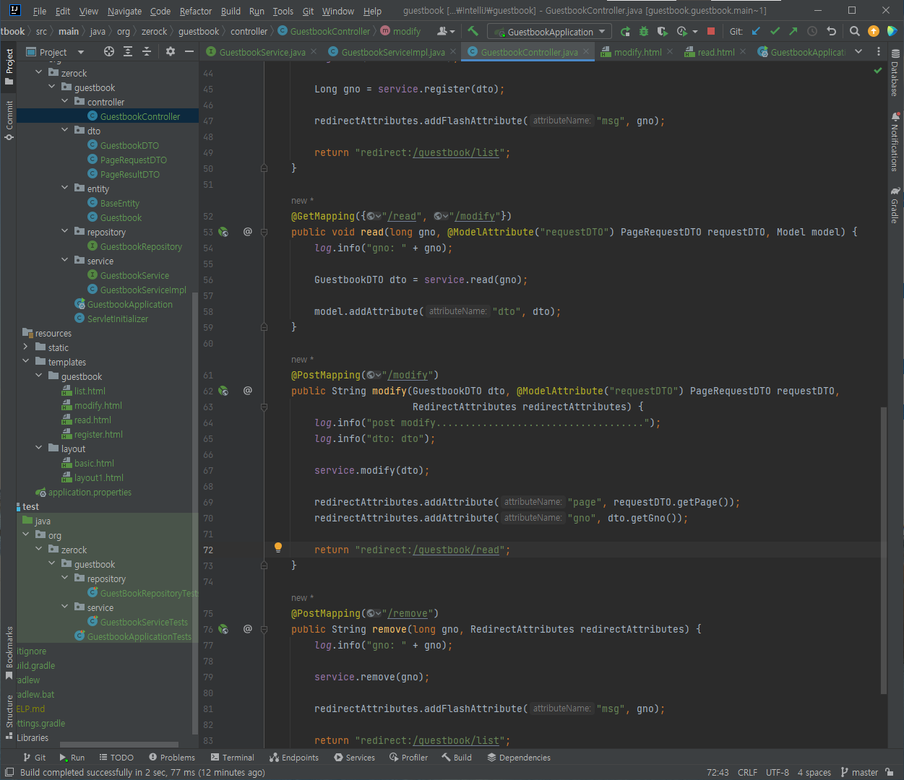Select opened file in Project tree target icon
Screen dimensions: 904x780
pyautogui.click(x=109, y=51)
